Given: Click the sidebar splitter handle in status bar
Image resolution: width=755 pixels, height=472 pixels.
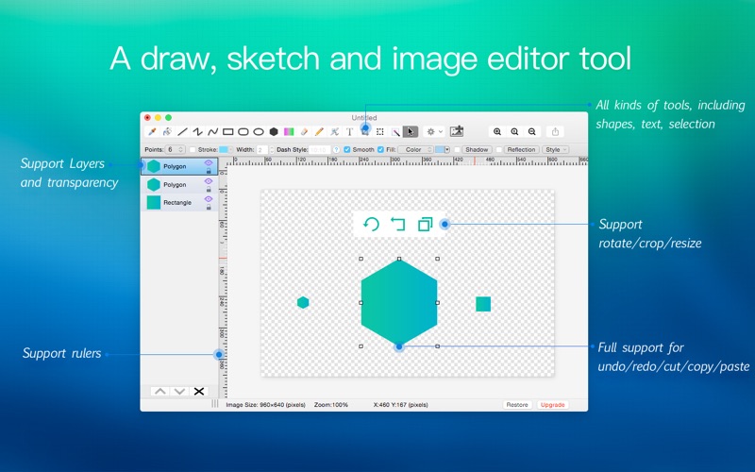Looking at the screenshot, I should [215, 404].
